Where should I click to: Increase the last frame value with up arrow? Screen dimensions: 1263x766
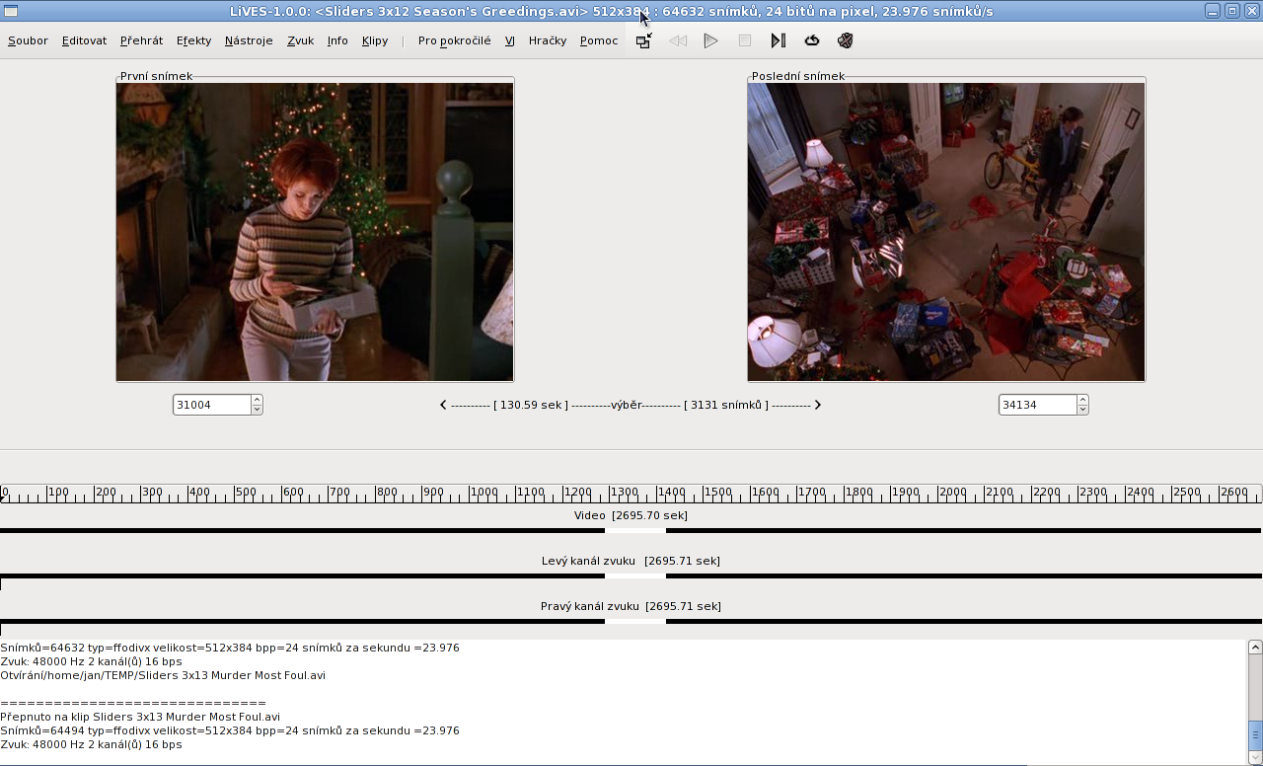pos(1082,400)
